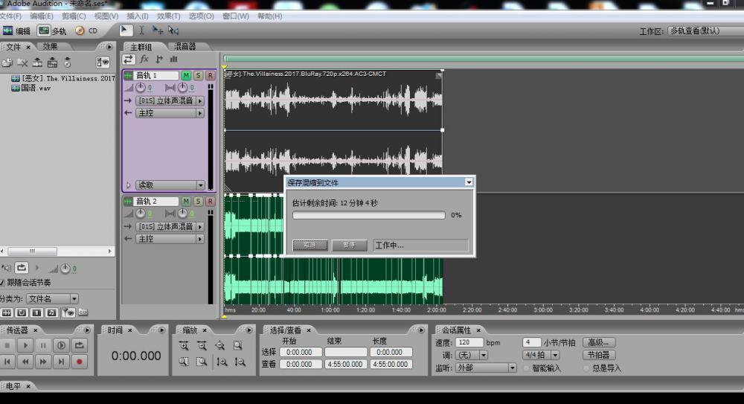Open 视图(V) menu
744x404 pixels.
pos(106,16)
